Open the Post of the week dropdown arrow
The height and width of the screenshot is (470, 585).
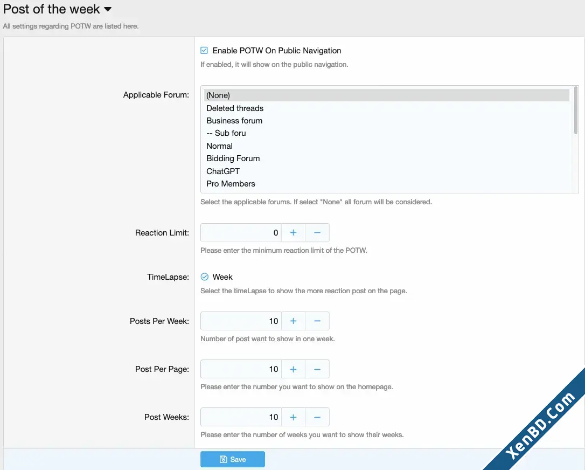coord(107,9)
